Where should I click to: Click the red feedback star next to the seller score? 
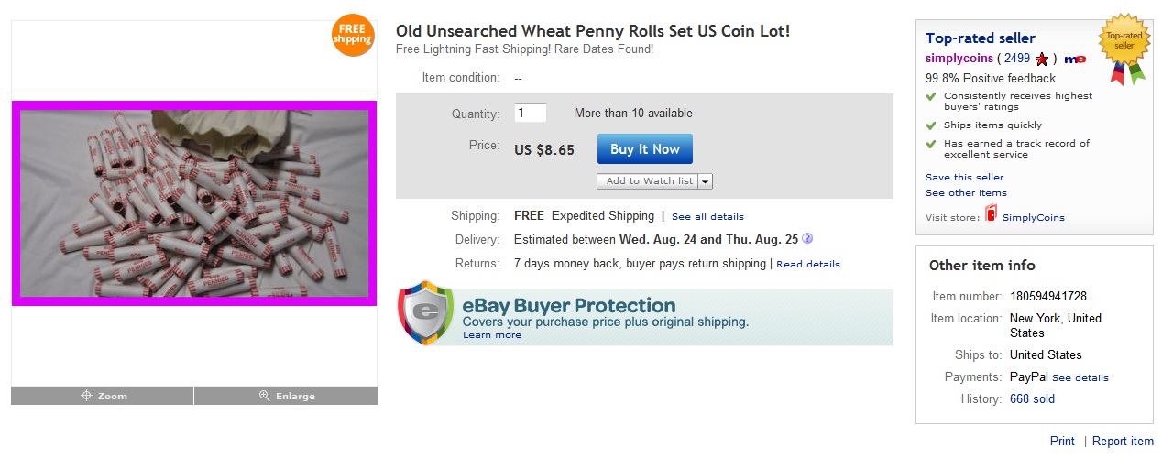1042,59
